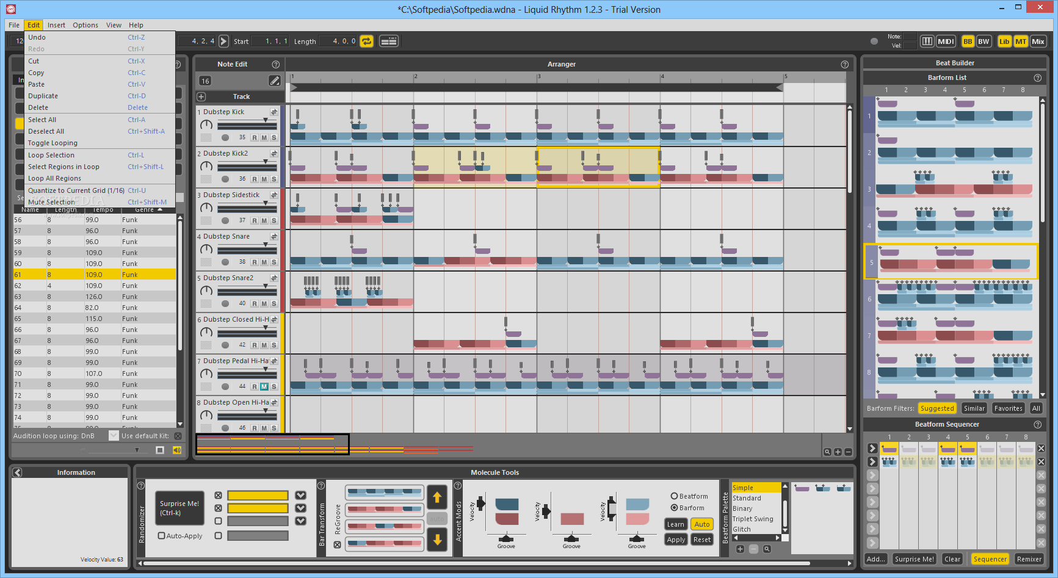Click the Bar Transform down arrow

coord(437,540)
